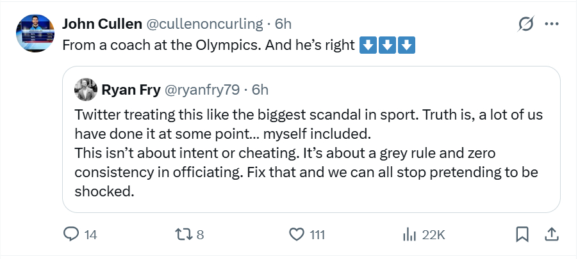This screenshot has height=259, width=587.
Task: Open John Cullen's tweet 6h timestamp
Action: coord(283,24)
